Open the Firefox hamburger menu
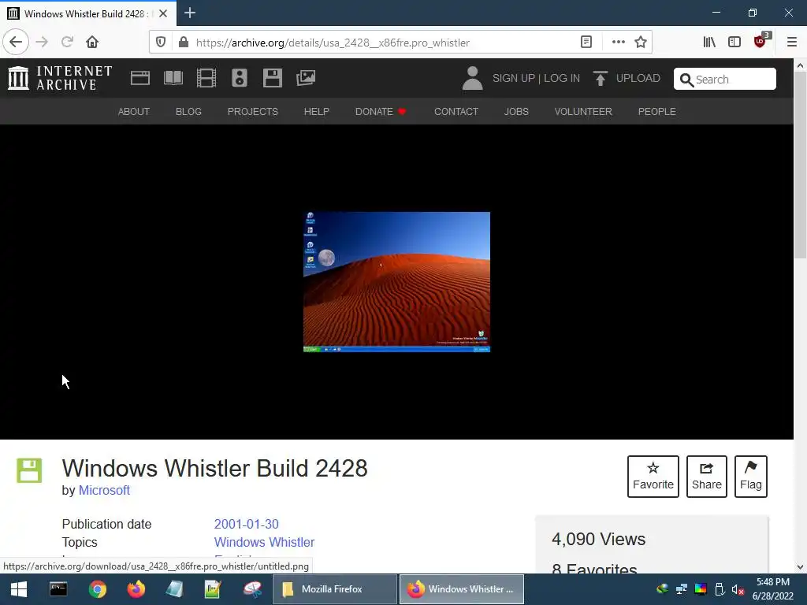 click(792, 43)
